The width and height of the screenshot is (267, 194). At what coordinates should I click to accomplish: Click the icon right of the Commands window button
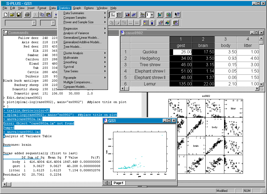pos(119,15)
